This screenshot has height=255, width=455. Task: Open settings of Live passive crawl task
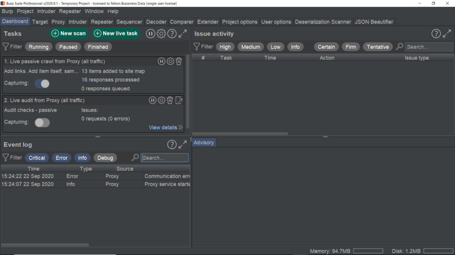click(170, 61)
